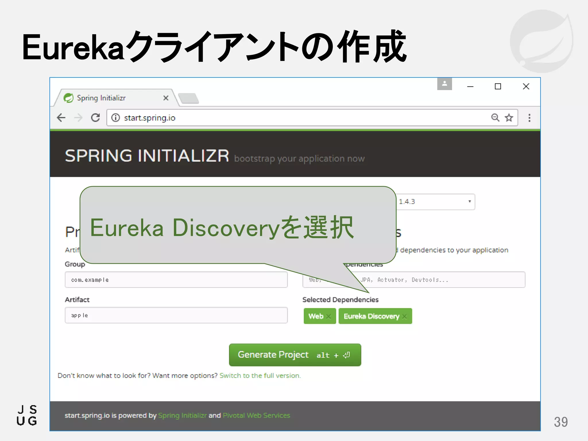Close the browser window
588x441 pixels.
click(526, 86)
